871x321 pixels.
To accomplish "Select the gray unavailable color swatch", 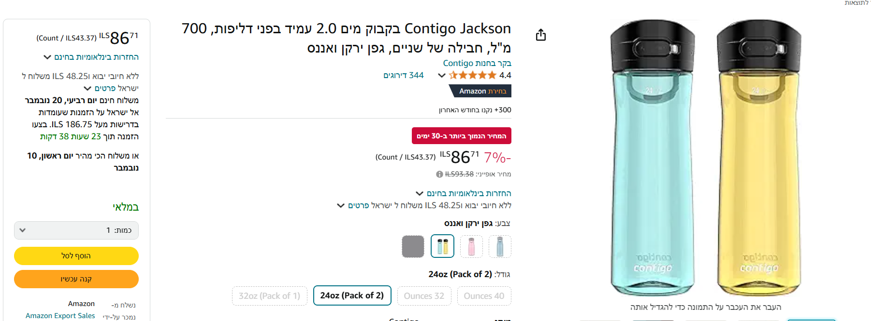I will pyautogui.click(x=413, y=246).
